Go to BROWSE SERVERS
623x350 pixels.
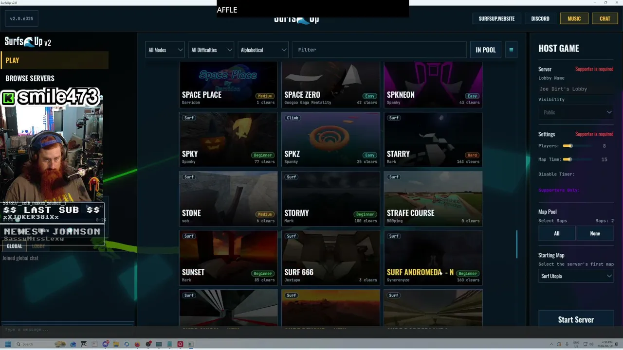(30, 78)
